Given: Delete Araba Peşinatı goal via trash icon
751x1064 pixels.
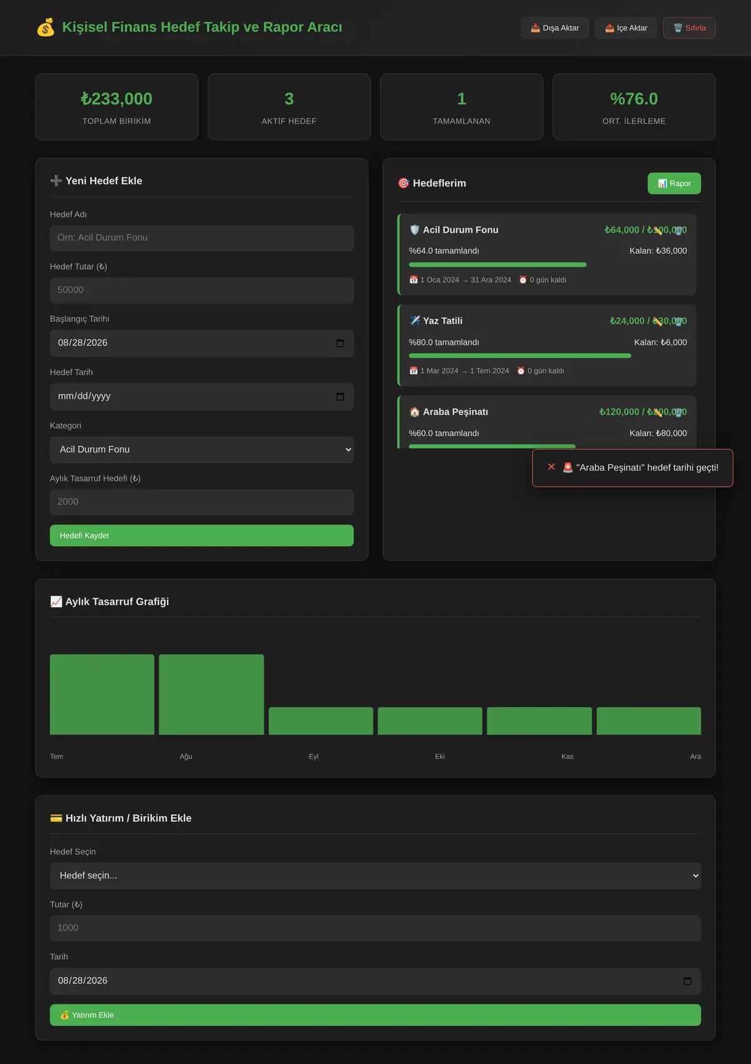Looking at the screenshot, I should pyautogui.click(x=678, y=412).
